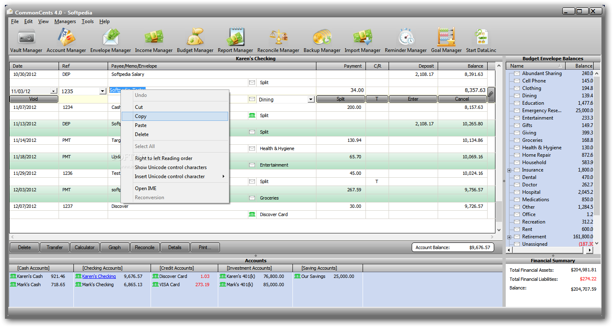Click bank icon next to Our Savings
Image resolution: width=613 pixels, height=327 pixels.
point(297,276)
